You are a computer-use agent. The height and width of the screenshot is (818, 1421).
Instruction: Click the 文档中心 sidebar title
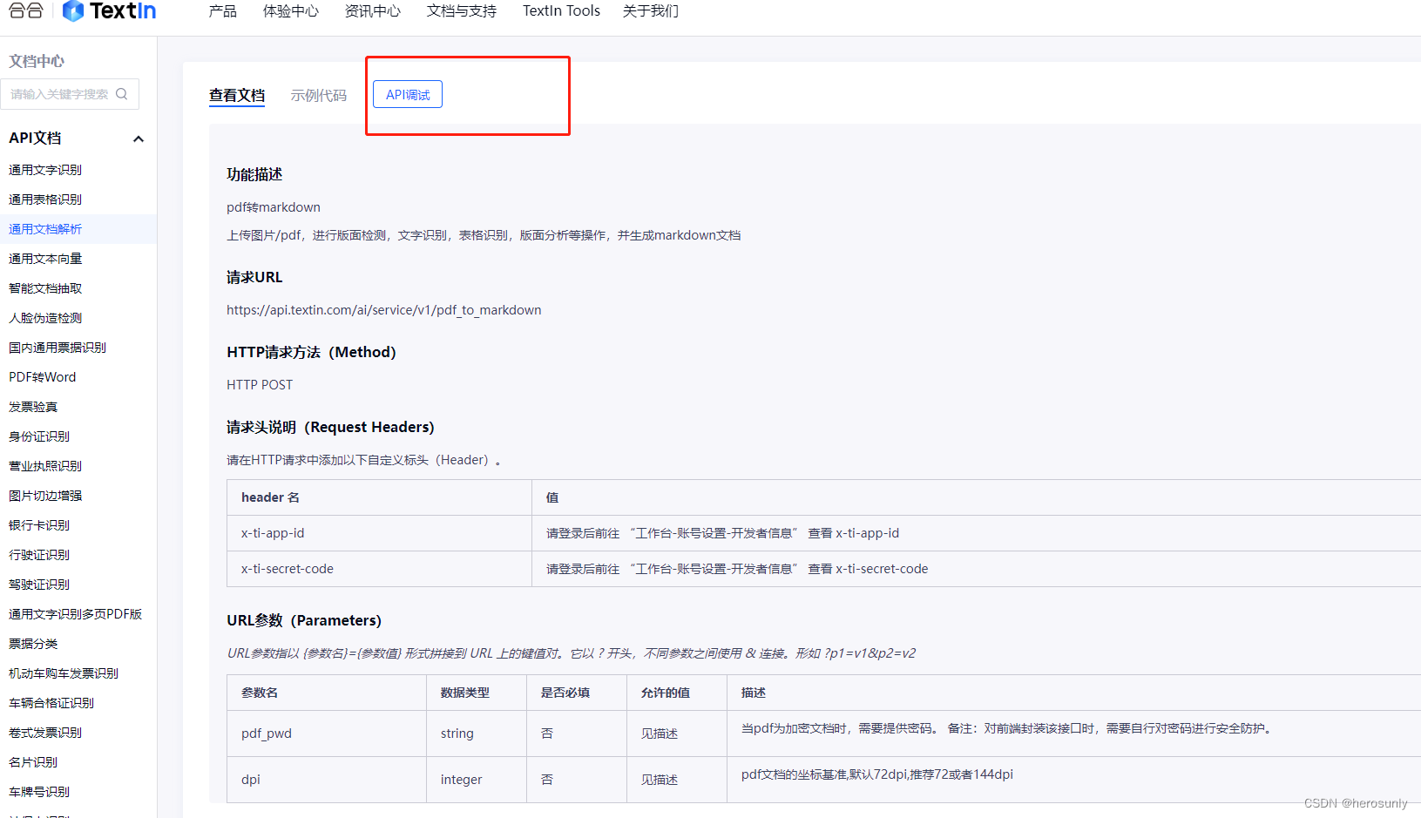37,61
